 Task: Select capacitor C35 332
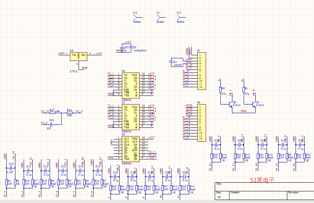(x=51, y=124)
